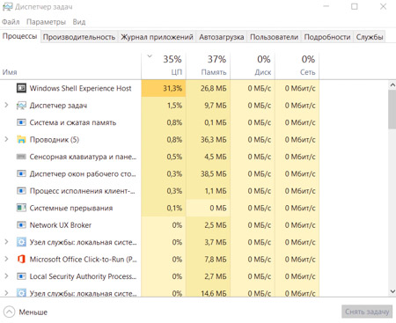
Task: Sort by the Диск column header
Action: (253, 66)
